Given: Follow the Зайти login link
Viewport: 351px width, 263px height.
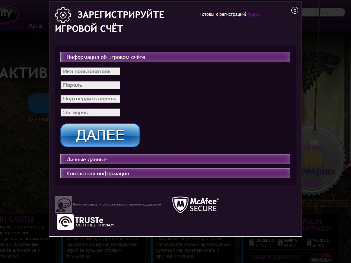Looking at the screenshot, I should 254,15.
